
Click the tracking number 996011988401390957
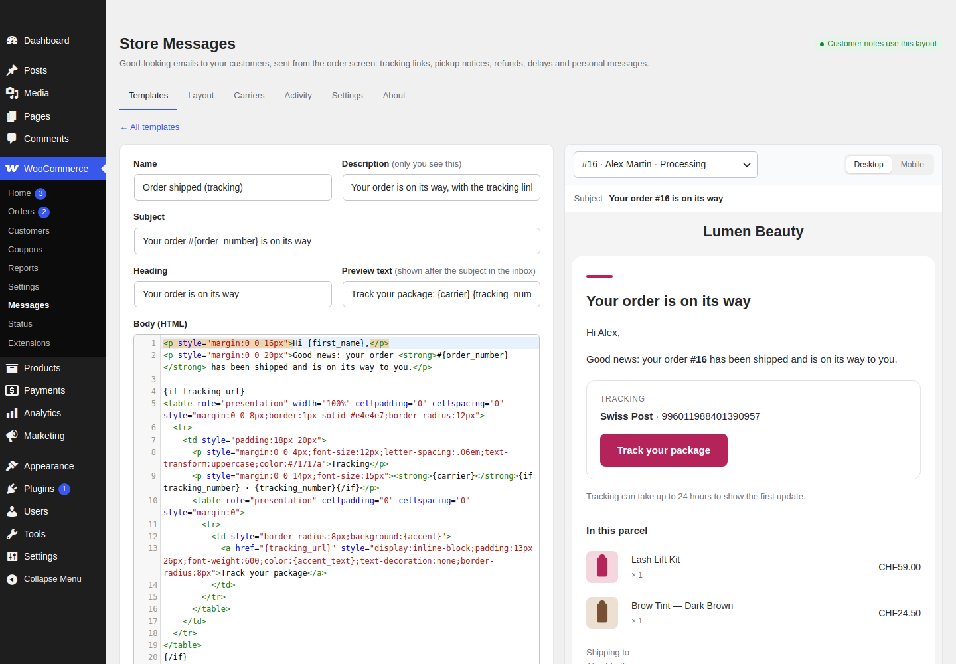click(711, 416)
